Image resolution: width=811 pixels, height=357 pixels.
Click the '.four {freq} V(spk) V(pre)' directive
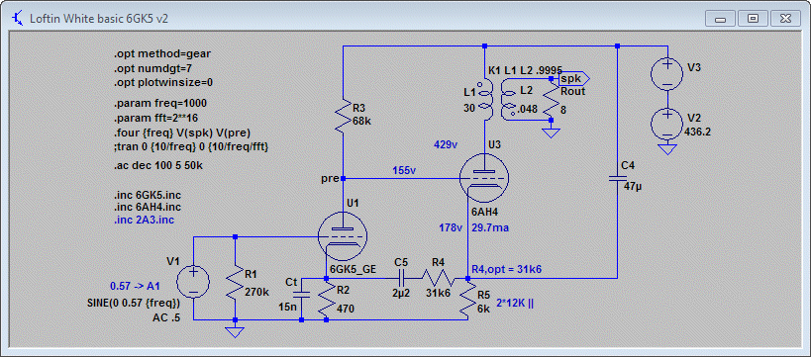(x=182, y=133)
